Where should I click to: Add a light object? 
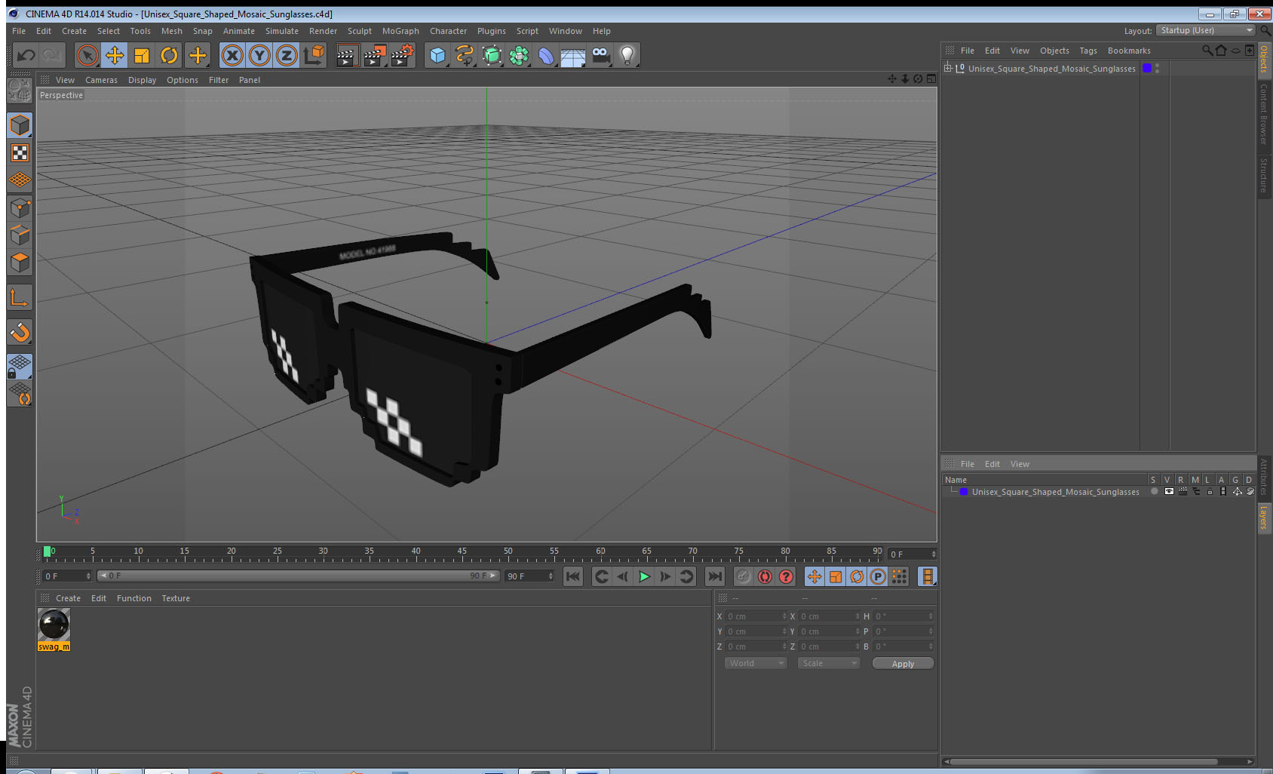(627, 55)
